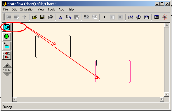Click the Back navigation arrow
This screenshot has width=172, height=111.
click(x=9, y=17)
